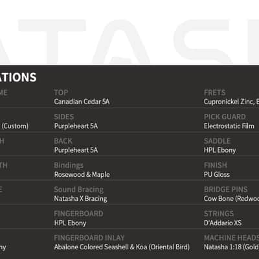Click the FINGERBOARD heading

(x=78, y=214)
